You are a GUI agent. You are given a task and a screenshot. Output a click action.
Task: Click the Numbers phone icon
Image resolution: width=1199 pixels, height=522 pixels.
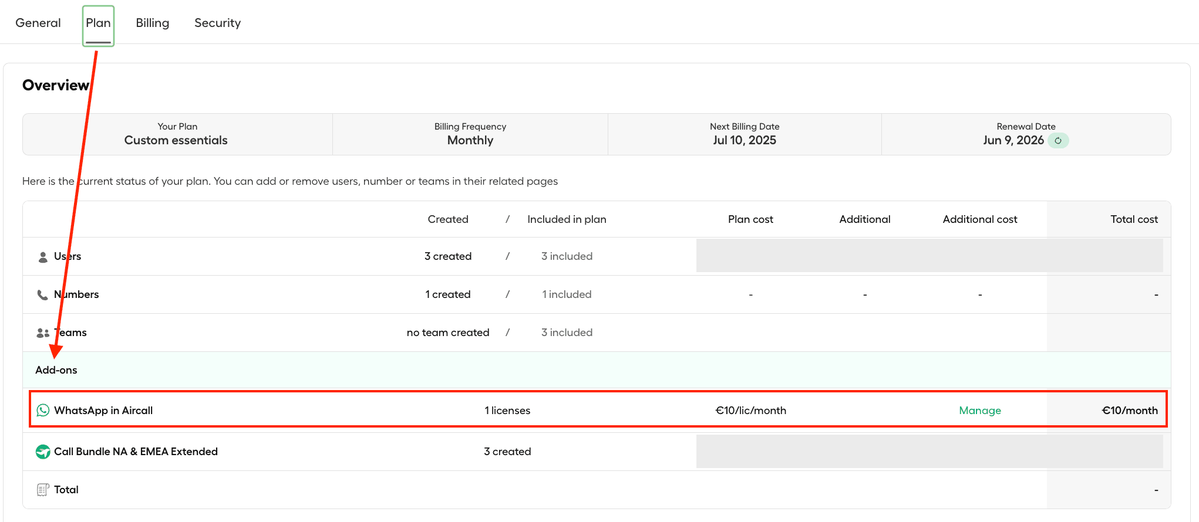[x=43, y=294]
